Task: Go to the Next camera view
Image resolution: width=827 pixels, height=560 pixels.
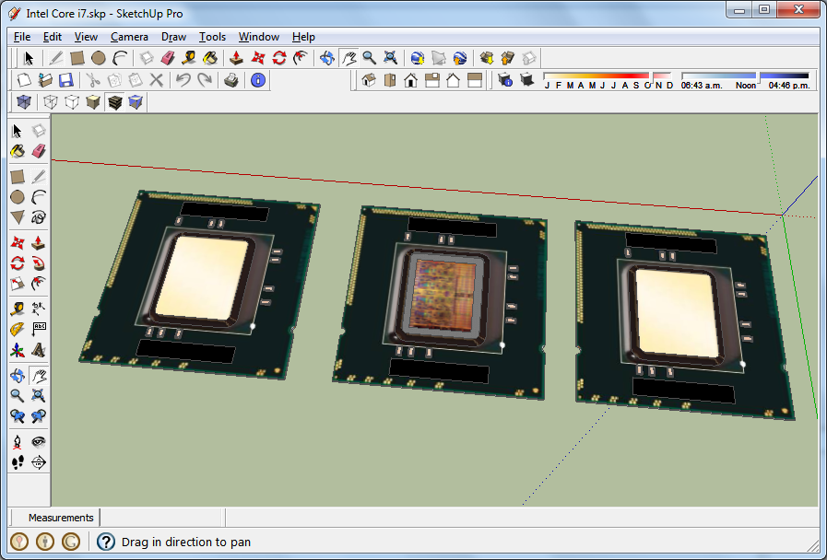Action: (39, 416)
